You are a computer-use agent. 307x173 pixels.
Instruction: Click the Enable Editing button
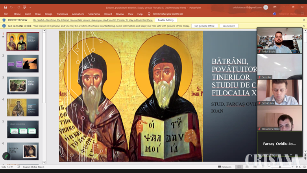(x=166, y=20)
